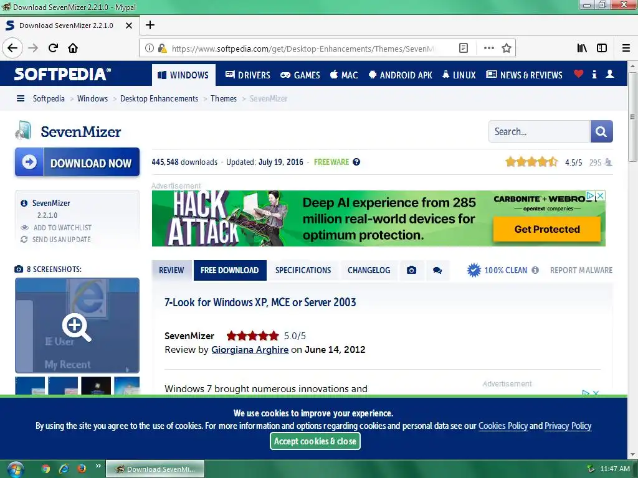The height and width of the screenshot is (478, 638).
Task: Go back with the browser back arrow
Action: pyautogui.click(x=12, y=49)
